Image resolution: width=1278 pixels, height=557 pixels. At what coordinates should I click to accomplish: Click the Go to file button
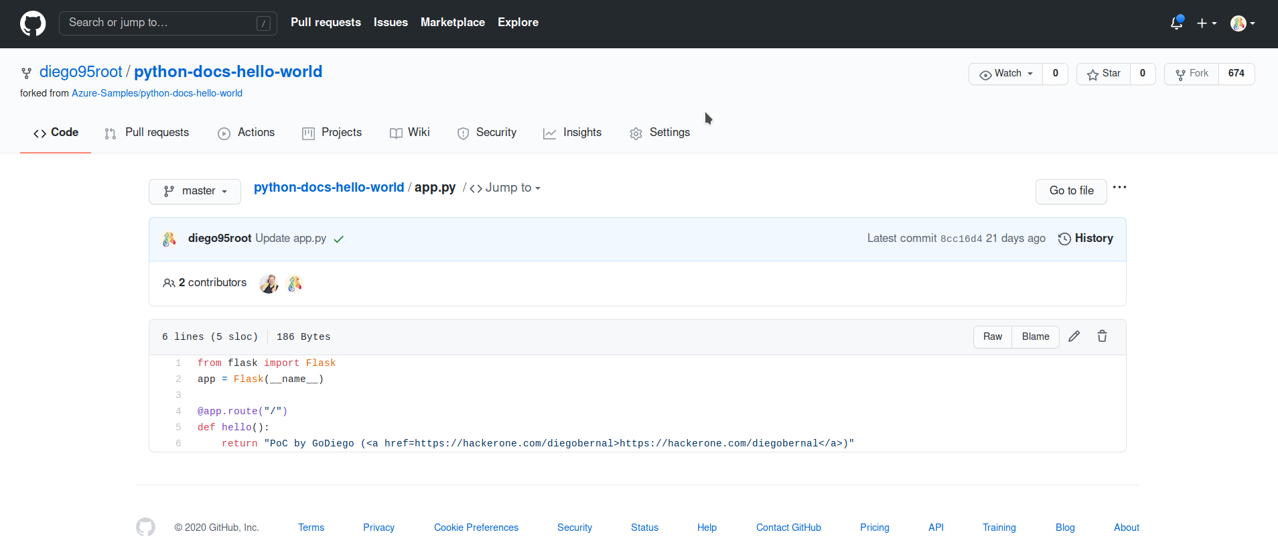click(1071, 191)
